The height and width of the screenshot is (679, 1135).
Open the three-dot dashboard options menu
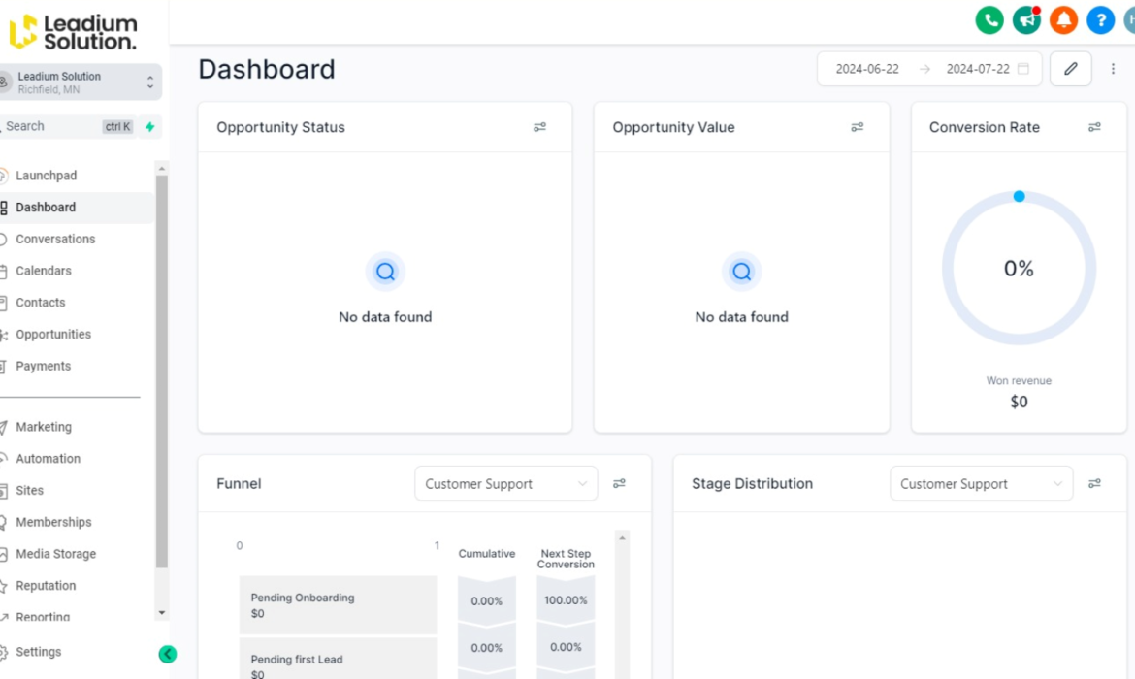coord(1113,69)
